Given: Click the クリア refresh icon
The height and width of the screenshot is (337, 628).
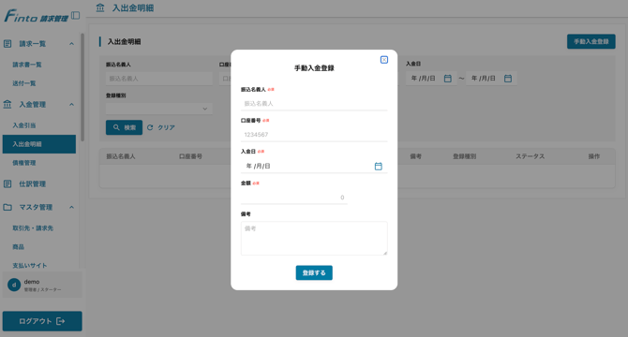Looking at the screenshot, I should click(x=150, y=127).
